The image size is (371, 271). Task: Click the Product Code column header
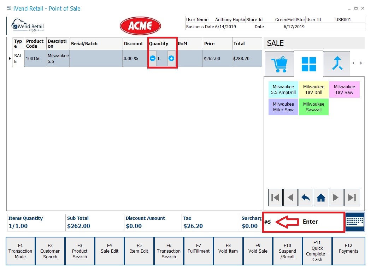coord(35,43)
